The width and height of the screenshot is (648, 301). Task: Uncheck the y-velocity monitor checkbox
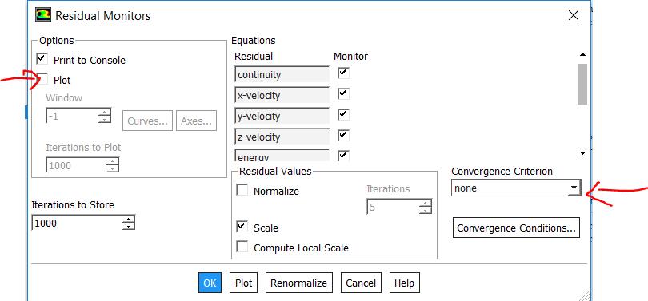(343, 115)
